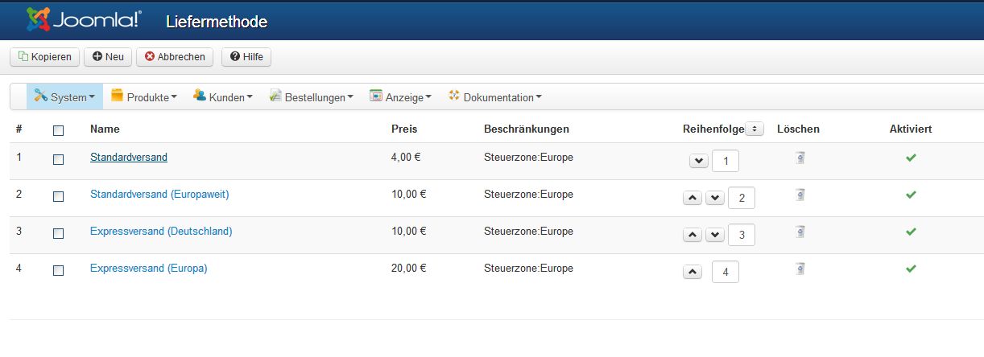Expand the Produkte dropdown menu
Viewport: 984px width, 357px height.
143,96
